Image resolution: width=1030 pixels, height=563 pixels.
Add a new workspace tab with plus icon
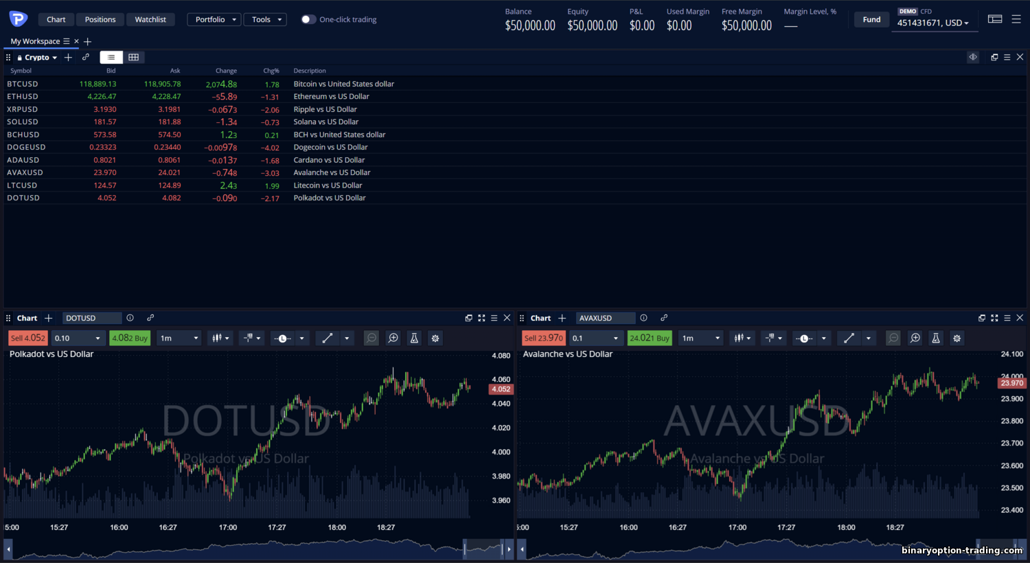click(87, 42)
